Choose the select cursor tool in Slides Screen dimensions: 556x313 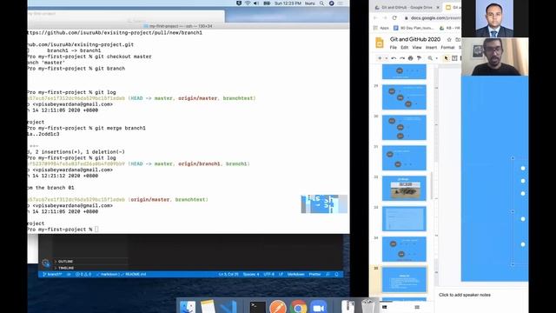446,58
